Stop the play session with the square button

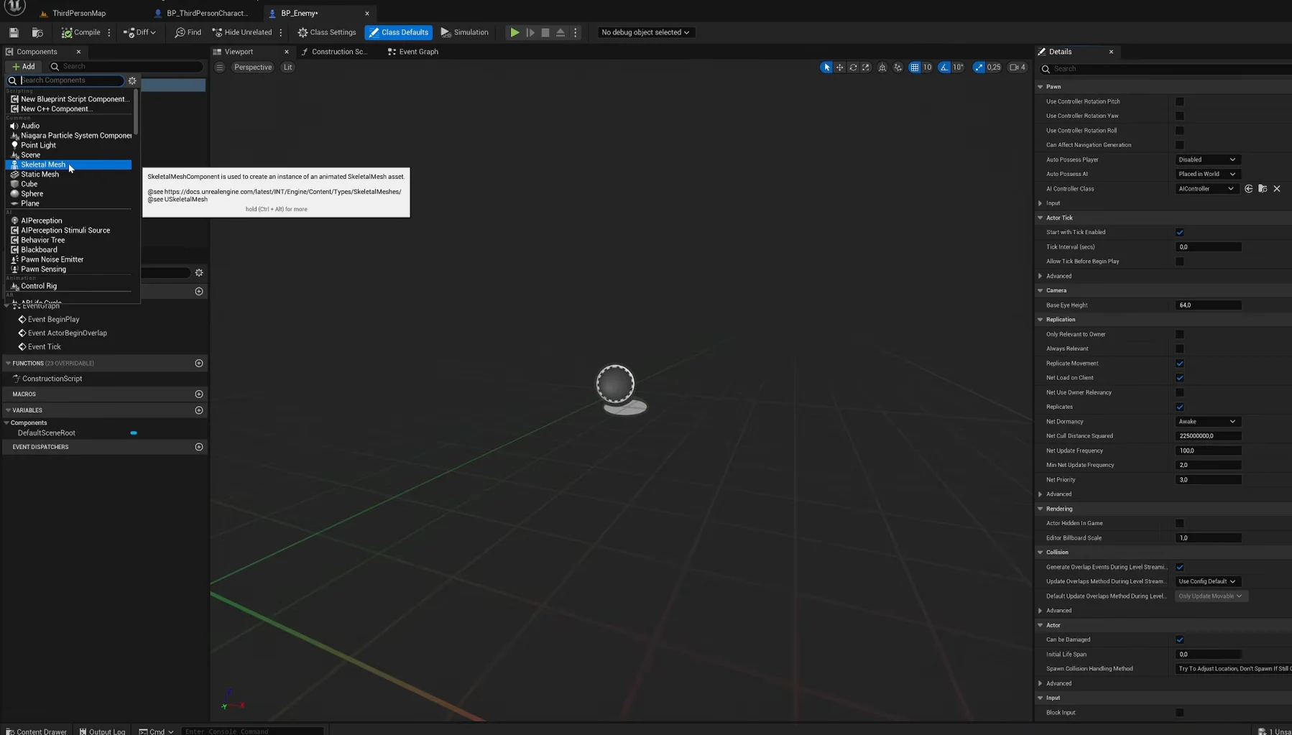pyautogui.click(x=545, y=32)
